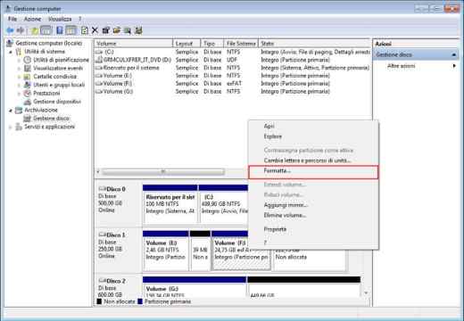
Task: Click the Archiviazione storage icon
Action: click(x=19, y=111)
